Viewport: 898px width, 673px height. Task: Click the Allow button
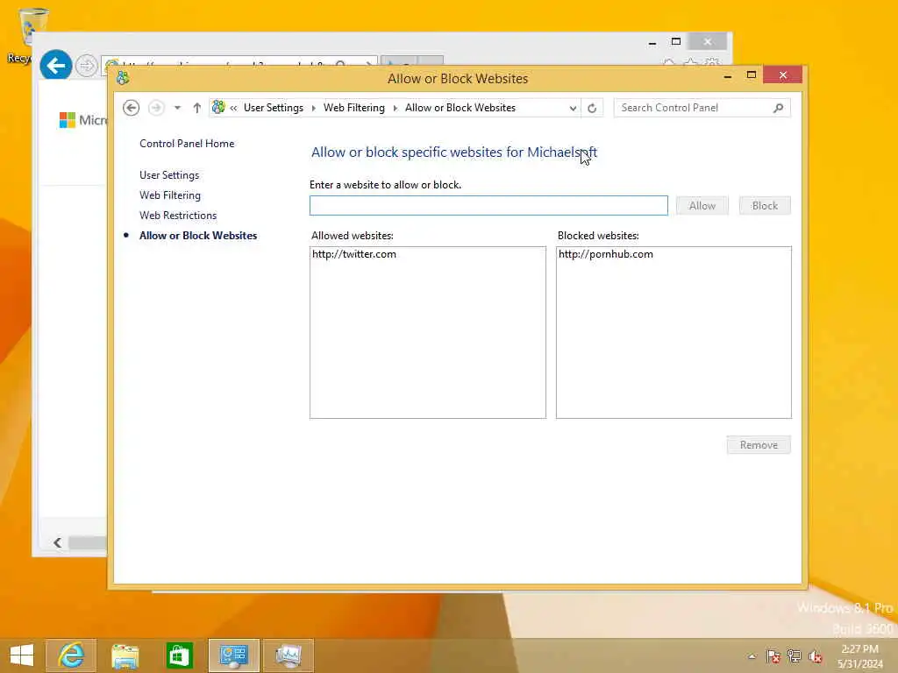click(x=702, y=205)
